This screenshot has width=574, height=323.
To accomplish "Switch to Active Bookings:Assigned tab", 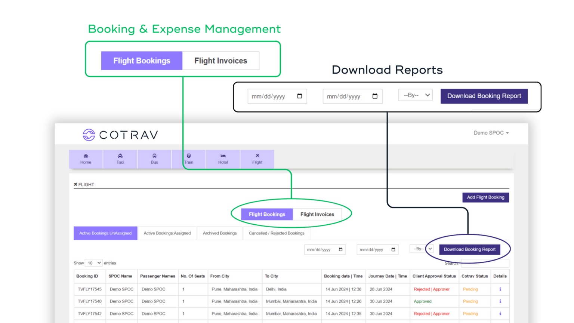I will pos(167,233).
